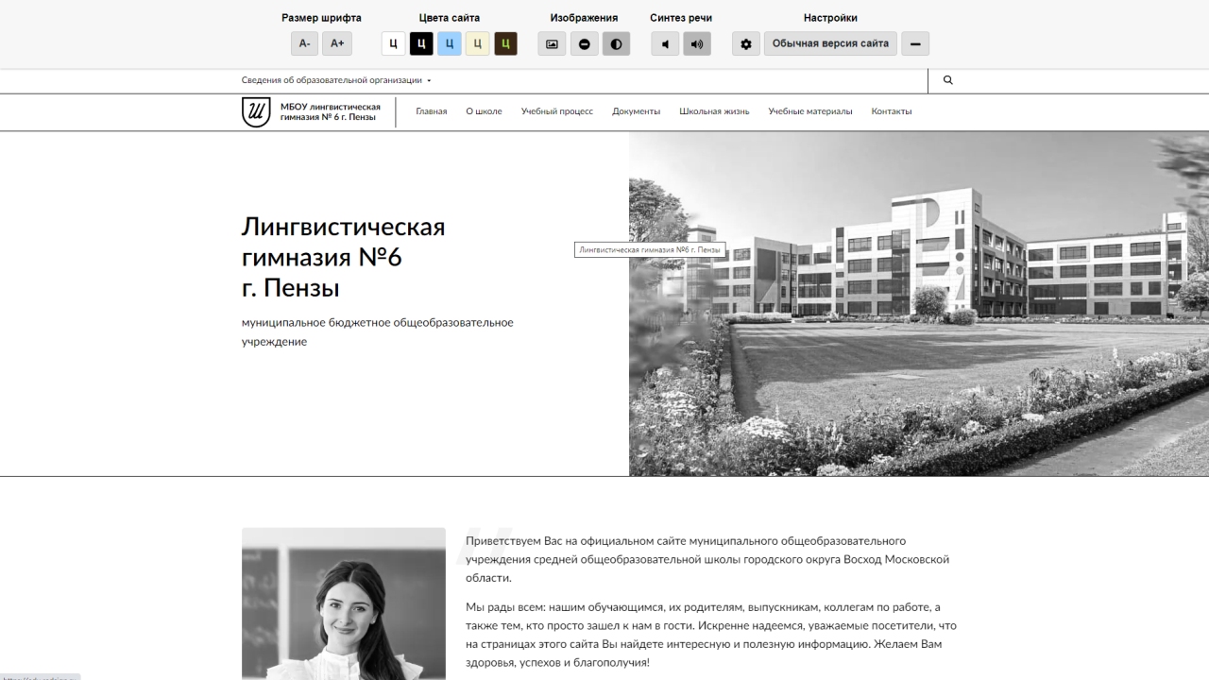Select brown site color scheme
1209x680 pixels.
pos(505,43)
